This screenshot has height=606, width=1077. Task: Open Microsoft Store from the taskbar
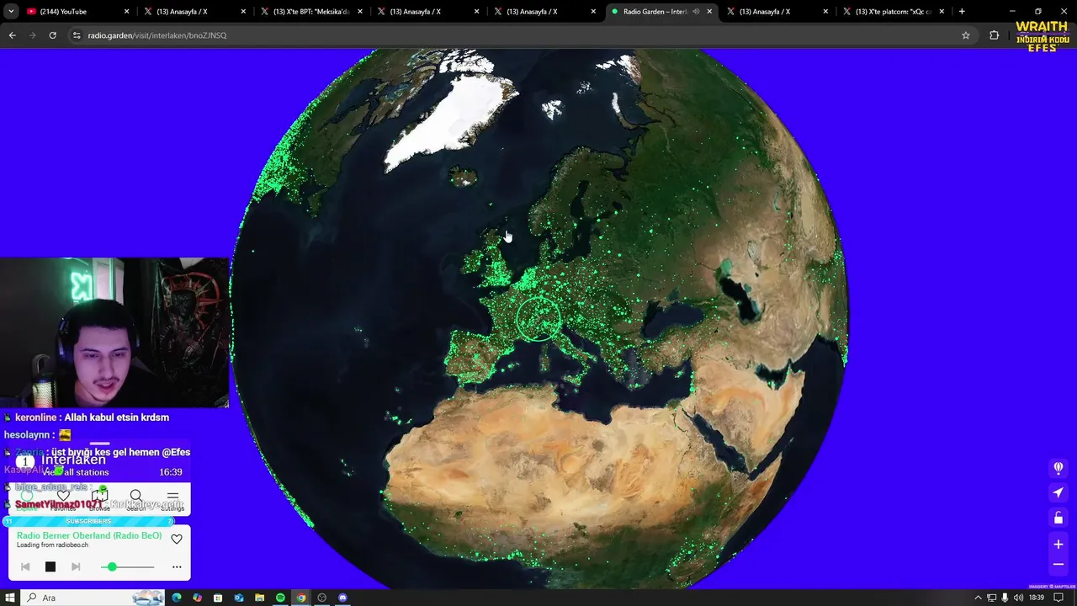click(218, 598)
